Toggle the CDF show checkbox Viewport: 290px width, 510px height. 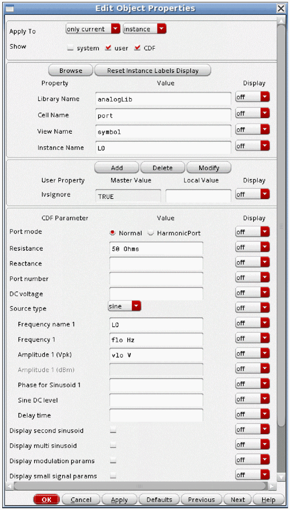pos(137,48)
